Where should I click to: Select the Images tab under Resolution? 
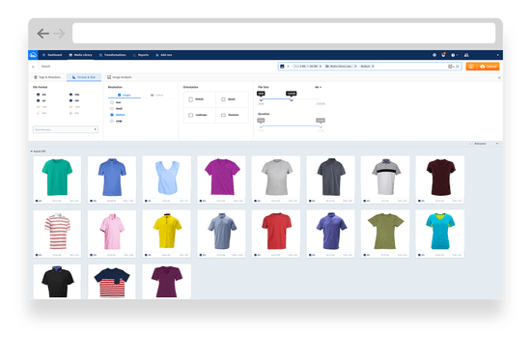tap(124, 96)
